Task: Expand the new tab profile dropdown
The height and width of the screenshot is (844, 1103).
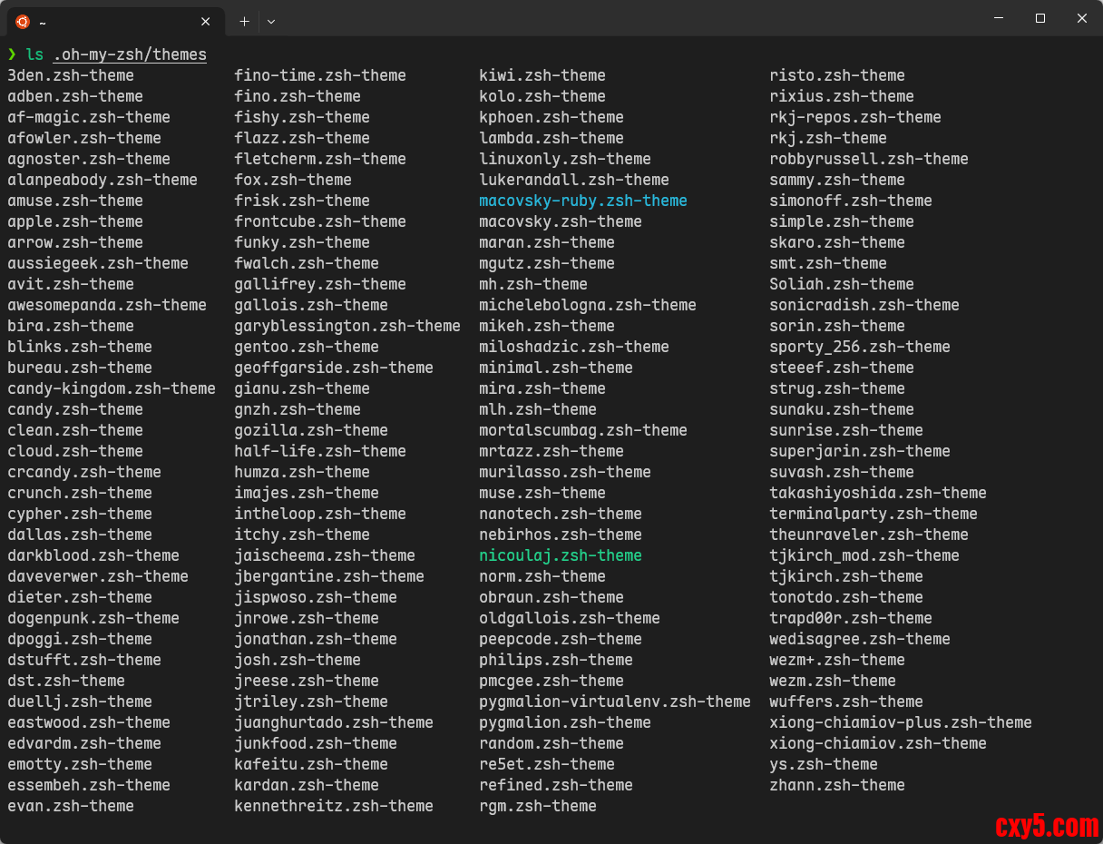Action: tap(271, 21)
